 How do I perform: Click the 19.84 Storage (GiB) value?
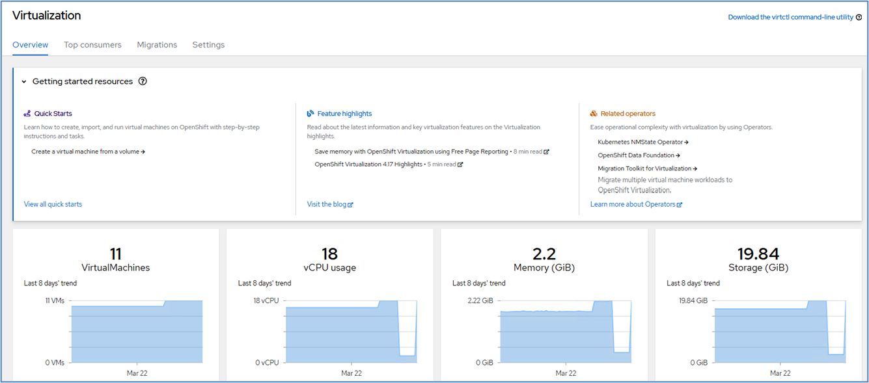pos(758,254)
